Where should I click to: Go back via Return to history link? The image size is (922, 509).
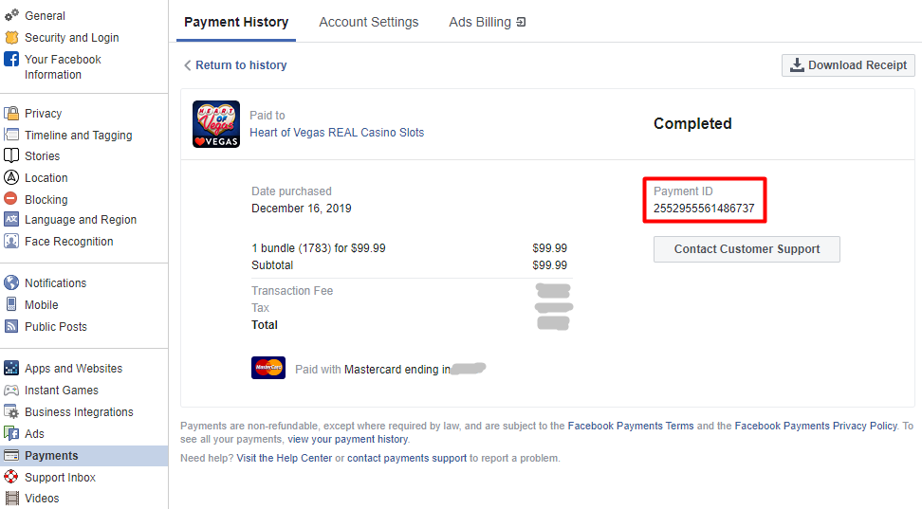point(240,65)
